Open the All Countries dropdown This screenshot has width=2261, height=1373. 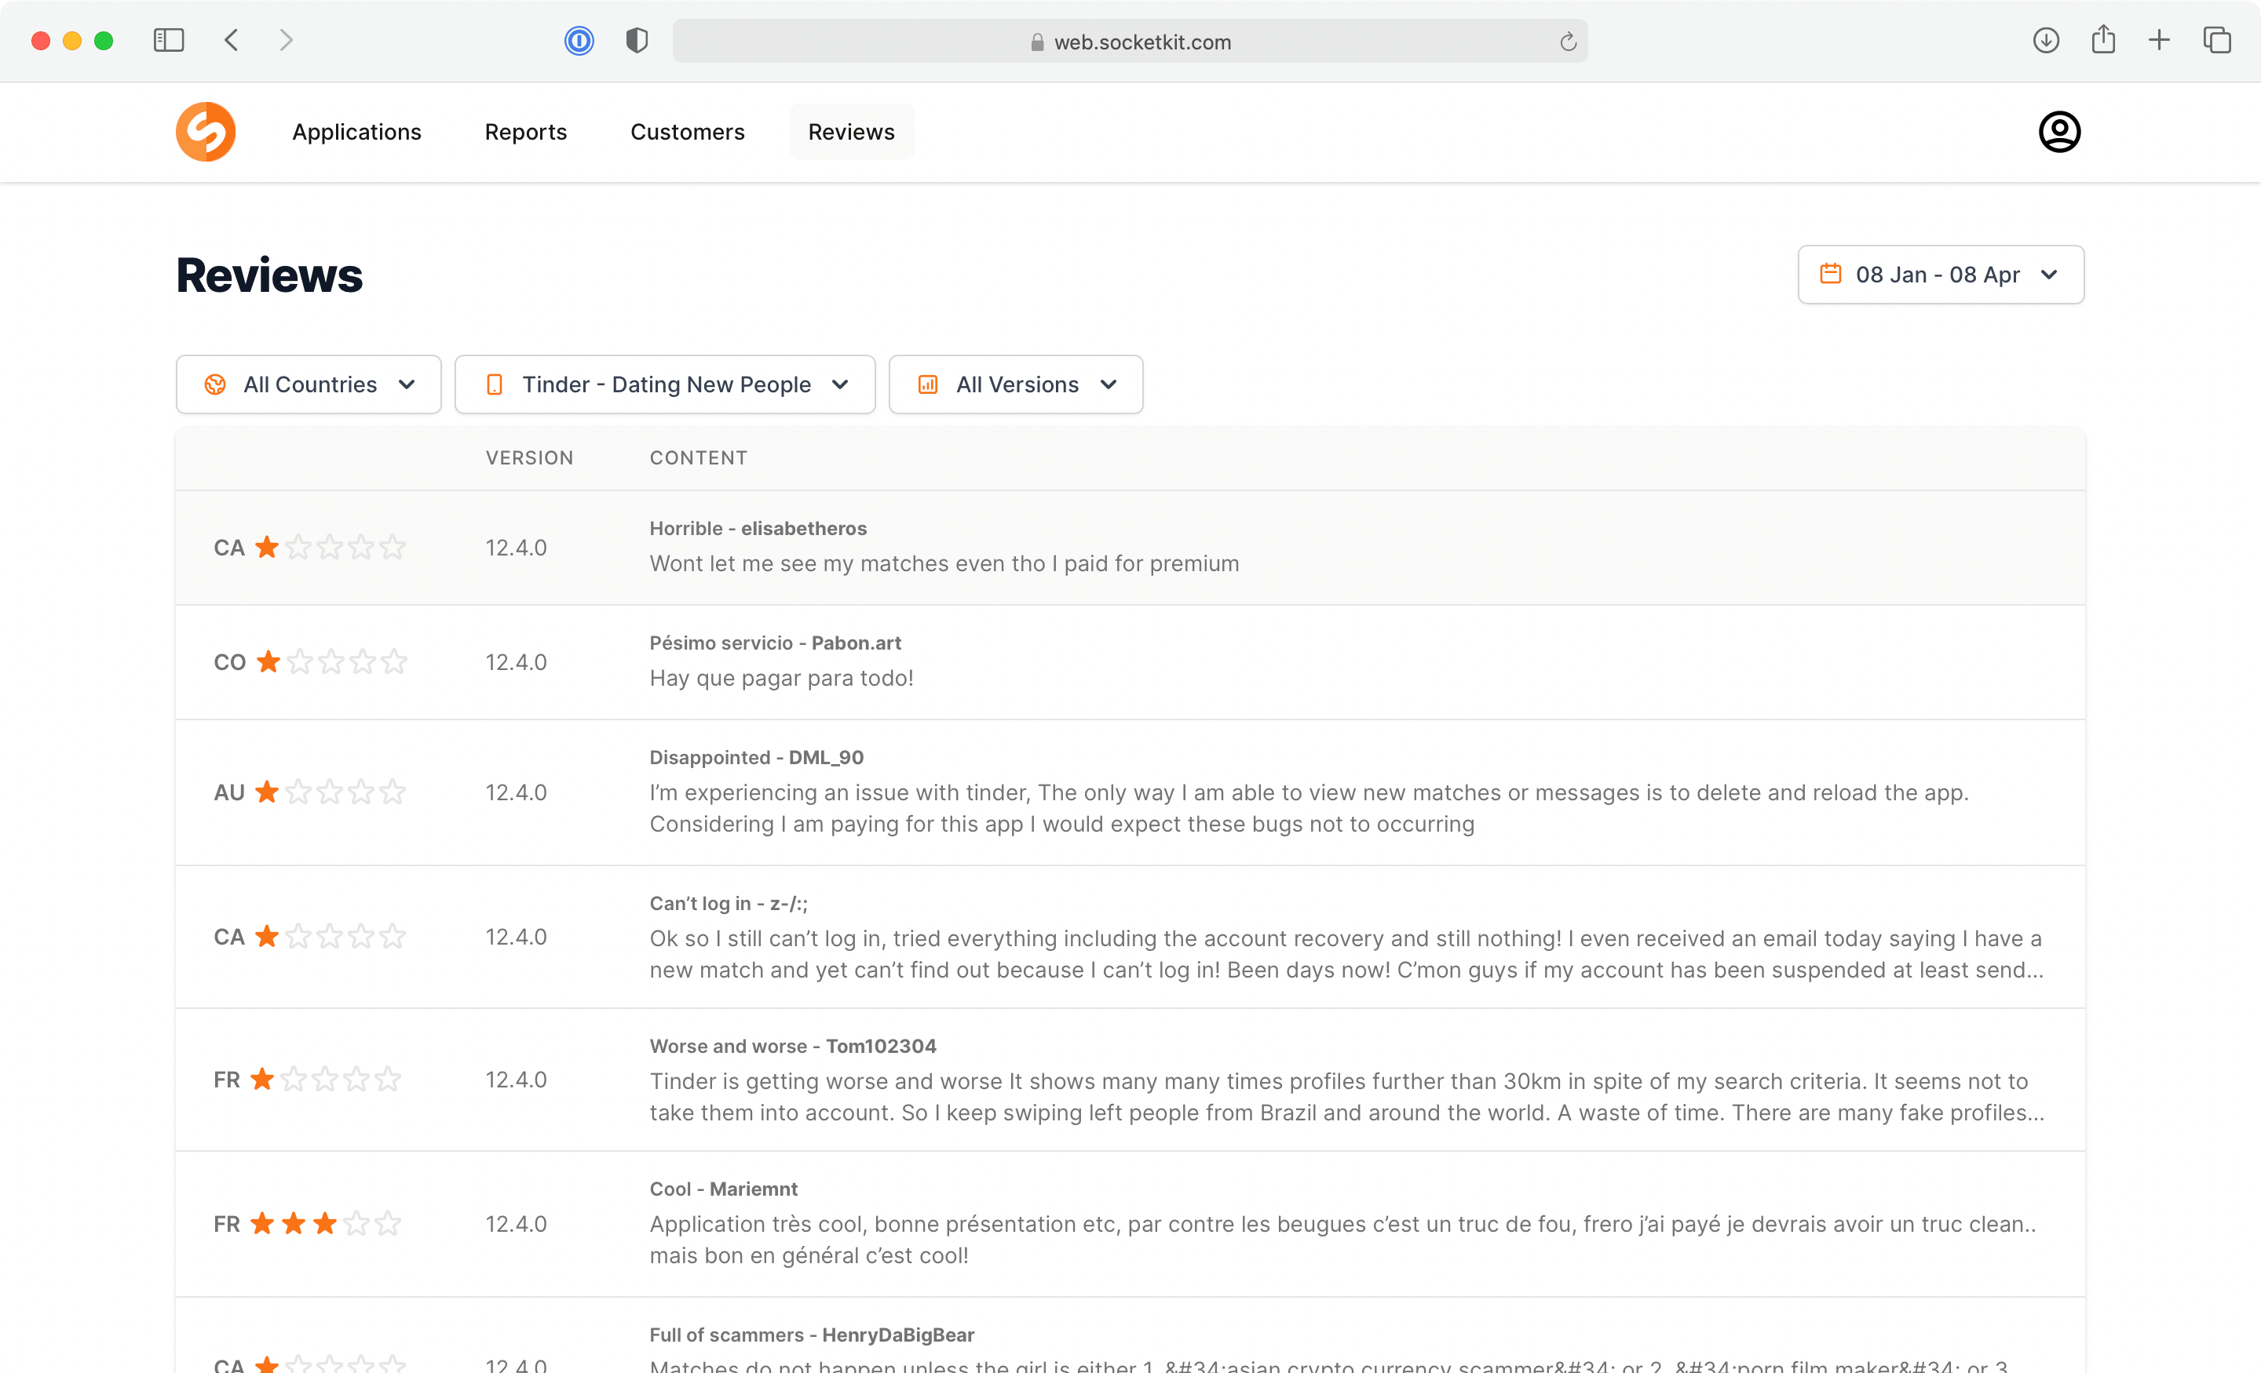pos(309,384)
